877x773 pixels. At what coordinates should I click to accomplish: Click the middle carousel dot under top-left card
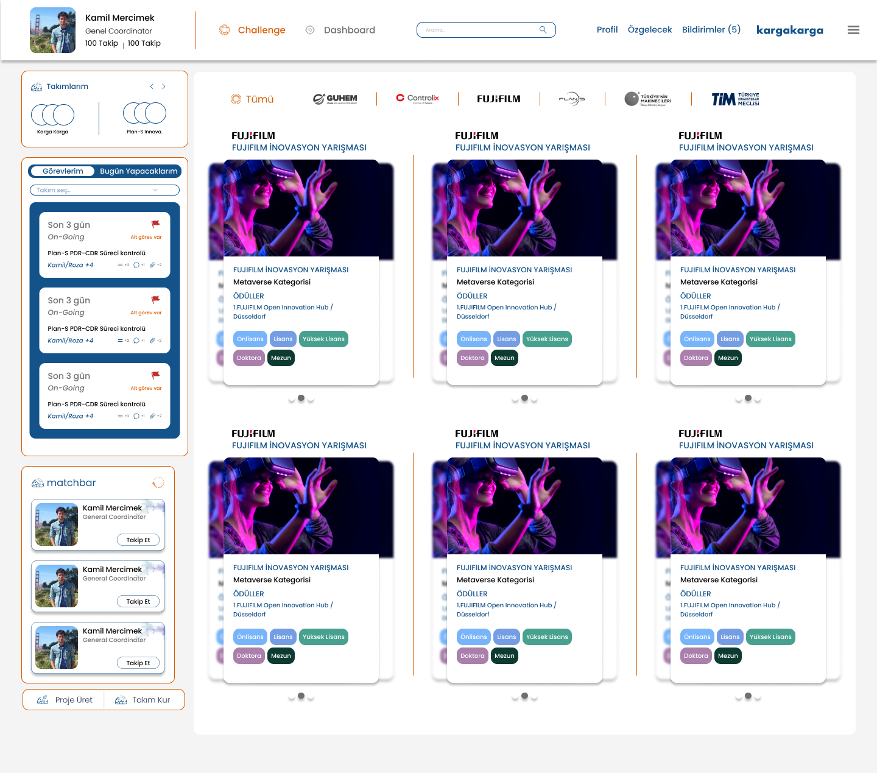click(x=301, y=398)
